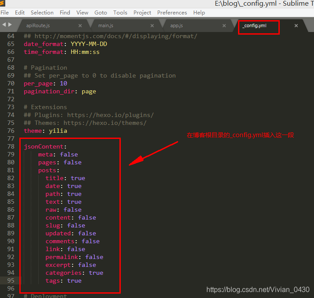Click the left tab scroll arrow
This screenshot has height=298, width=314.
pos(4,25)
